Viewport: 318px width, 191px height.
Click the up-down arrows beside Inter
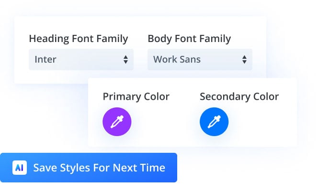point(125,60)
